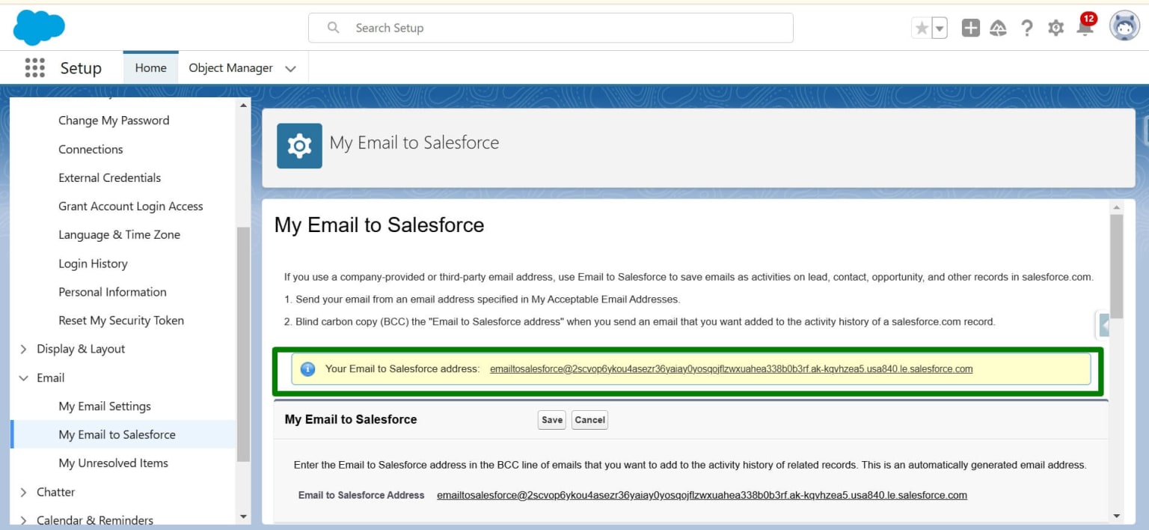Select Personal Information in sidebar
The width and height of the screenshot is (1149, 530).
pos(113,292)
